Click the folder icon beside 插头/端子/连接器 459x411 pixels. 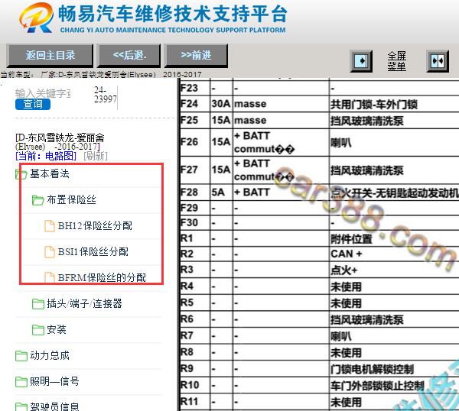point(37,304)
